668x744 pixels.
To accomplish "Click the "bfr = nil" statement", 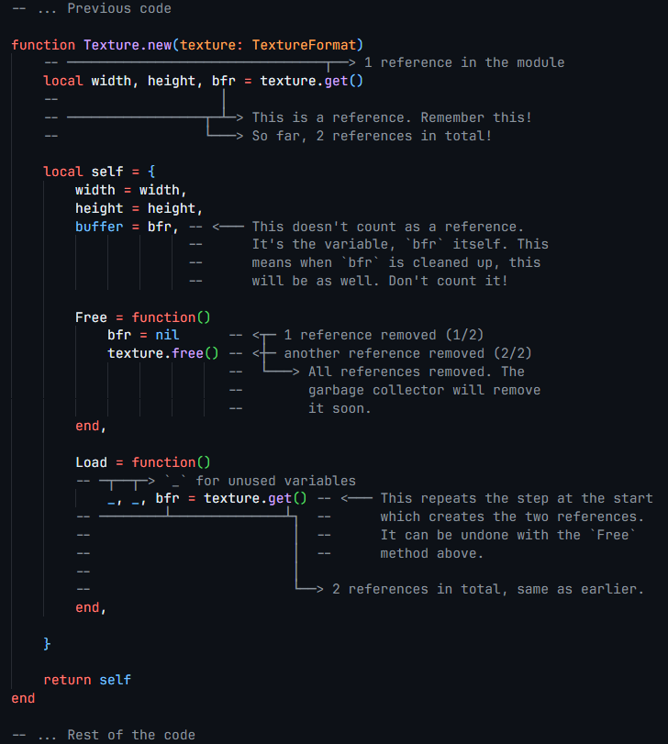I will click(x=143, y=335).
